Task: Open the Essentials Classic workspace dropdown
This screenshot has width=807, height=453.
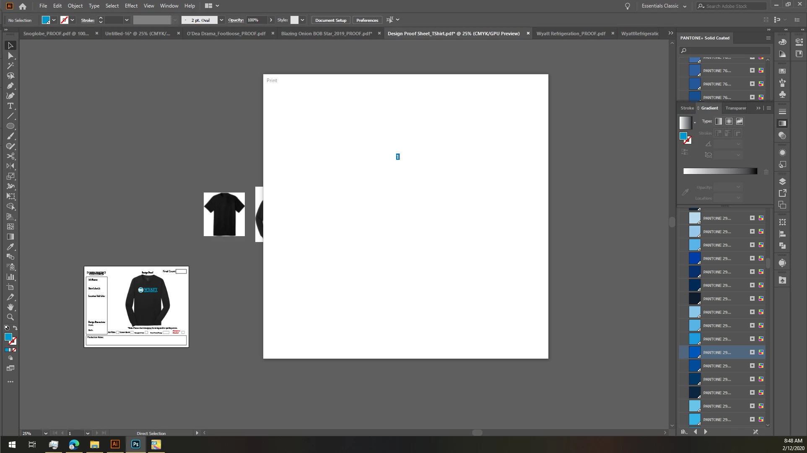Action: [x=664, y=6]
